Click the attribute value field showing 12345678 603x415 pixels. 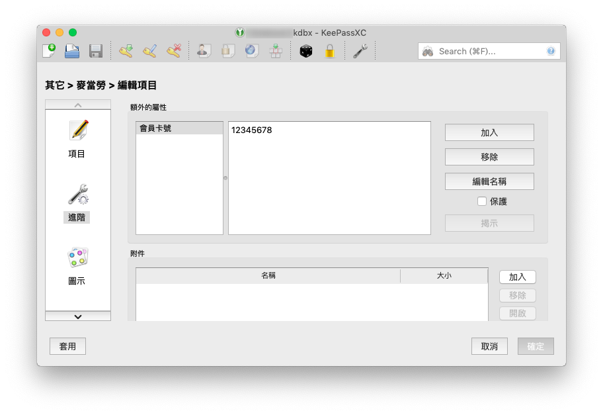pyautogui.click(x=329, y=178)
